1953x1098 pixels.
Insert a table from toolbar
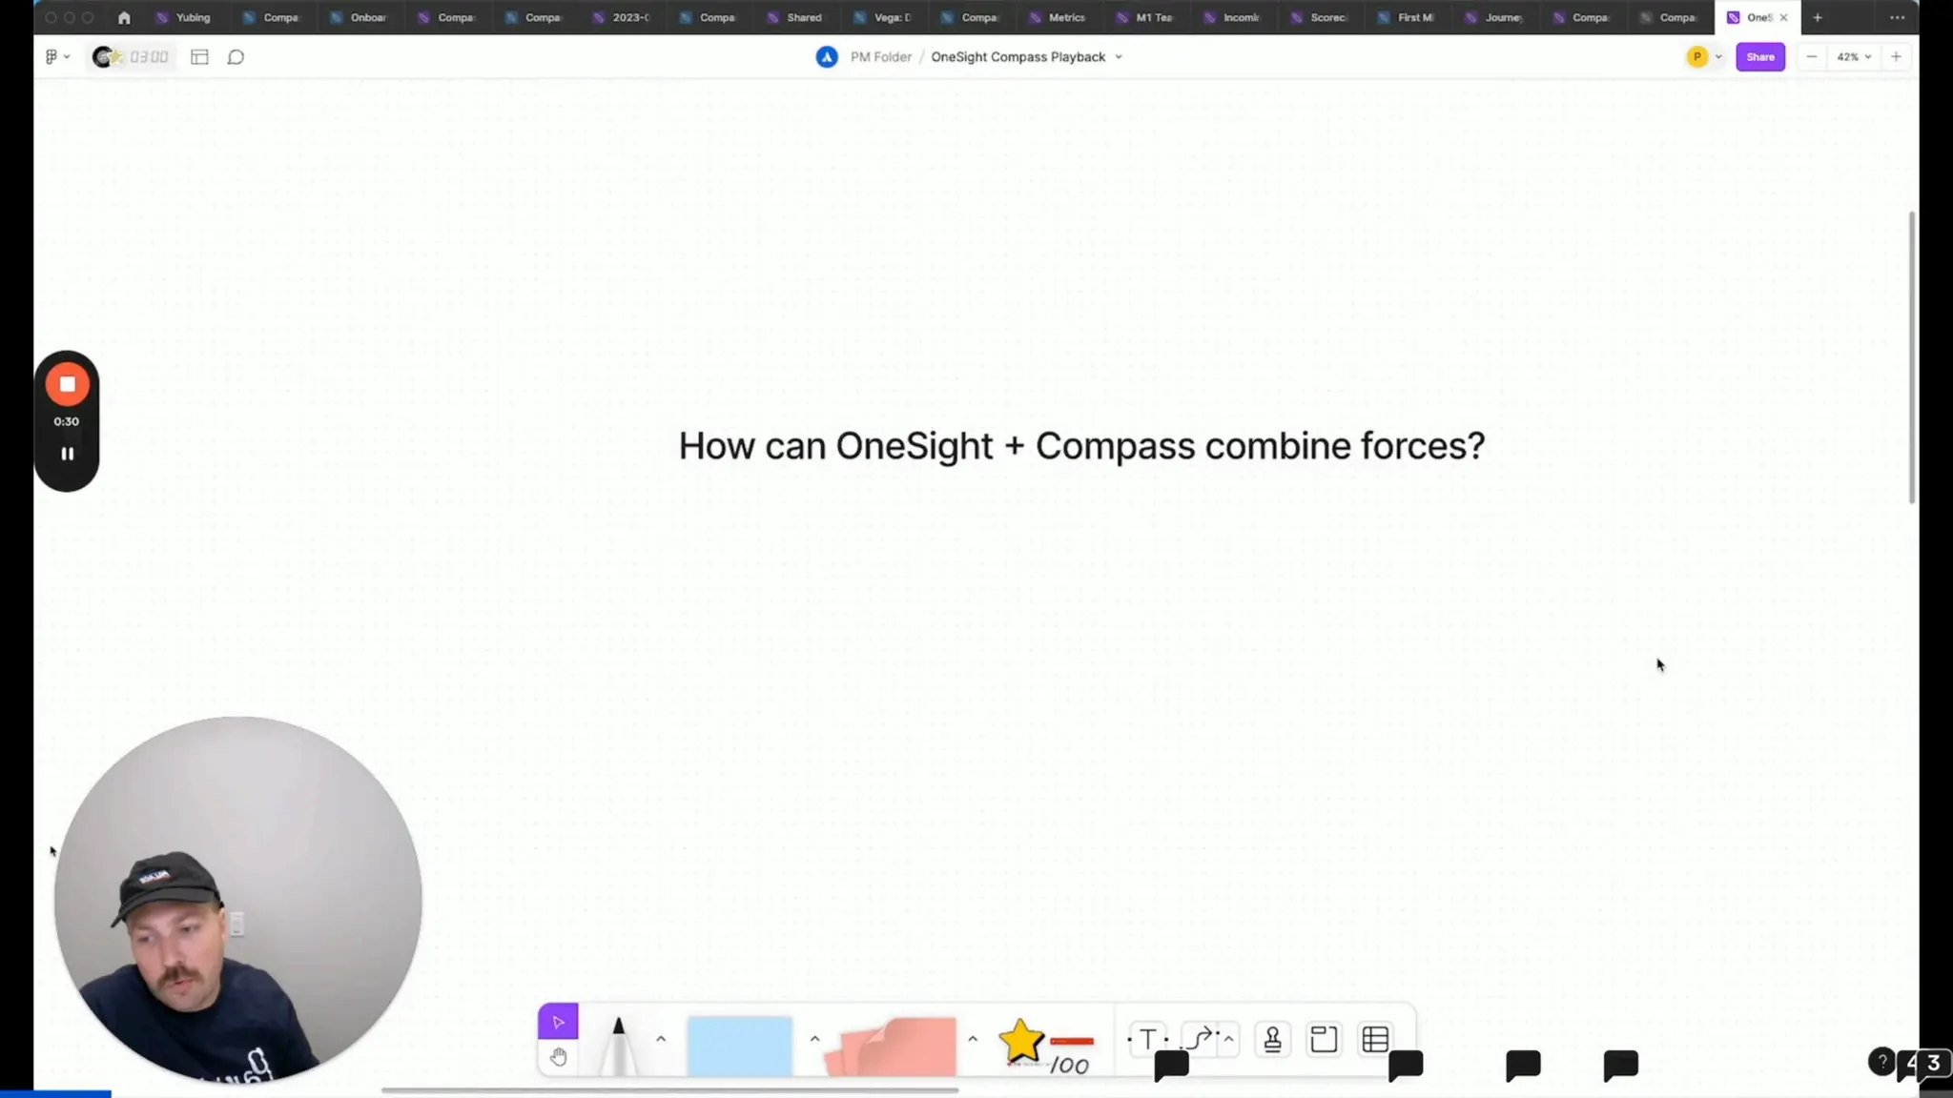click(1375, 1039)
